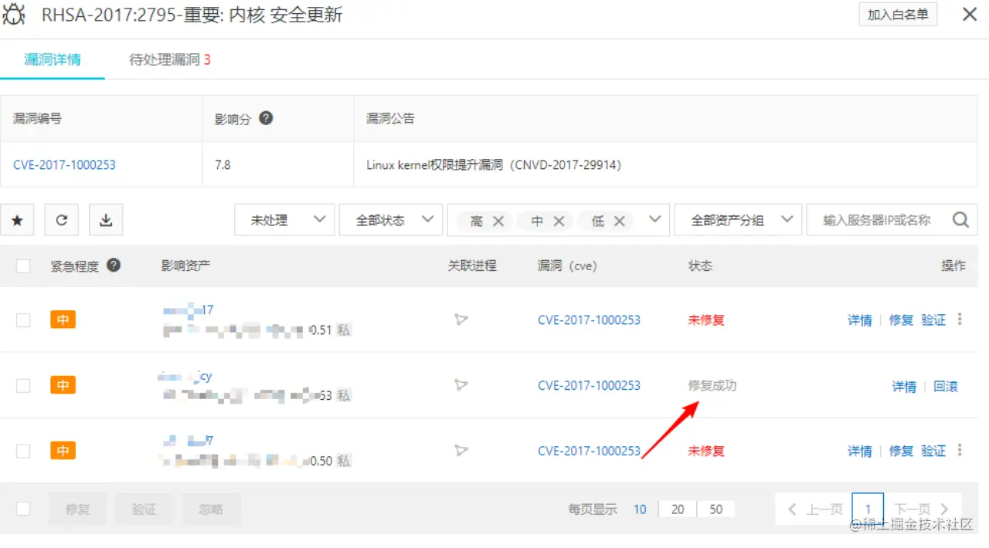
Task: Go to previous page 上一页
Action: coord(814,509)
